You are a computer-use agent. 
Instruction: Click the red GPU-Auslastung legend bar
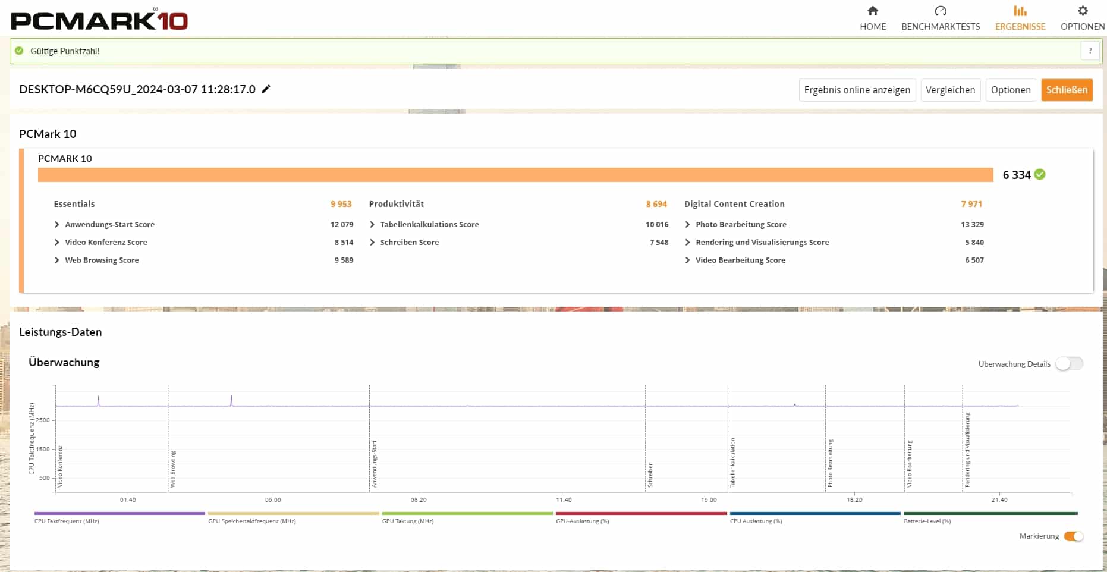(x=641, y=514)
